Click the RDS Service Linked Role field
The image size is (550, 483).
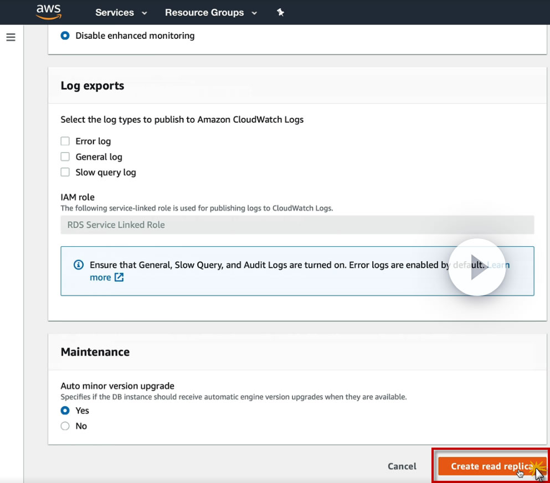coord(297,225)
